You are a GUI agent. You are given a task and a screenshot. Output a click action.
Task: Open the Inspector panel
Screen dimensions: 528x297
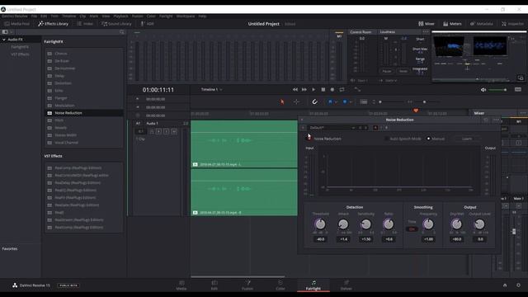(x=512, y=24)
